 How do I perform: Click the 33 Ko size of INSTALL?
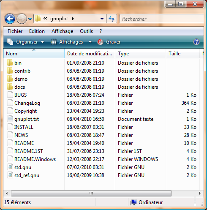(x=190, y=127)
